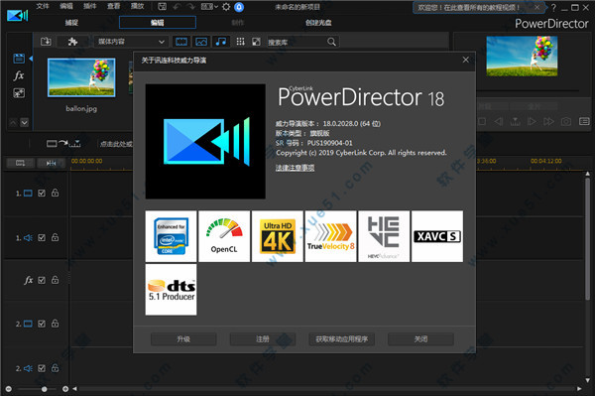Toggle the video media filter icon

click(x=181, y=42)
